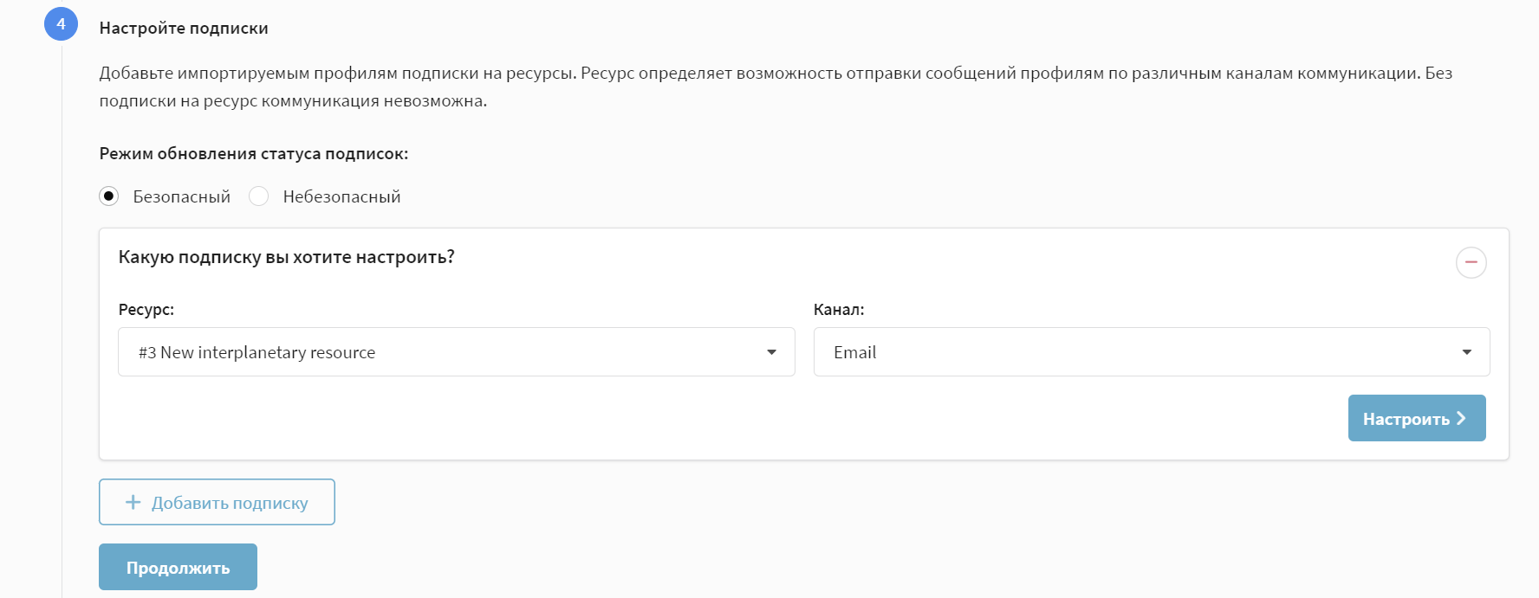Click the caret arrow of the Канал dropdown
The width and height of the screenshot is (1539, 598).
pos(1466,352)
